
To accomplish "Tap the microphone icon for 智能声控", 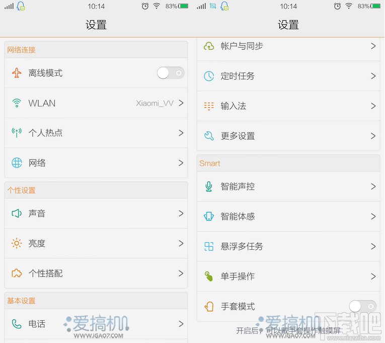I will point(209,187).
